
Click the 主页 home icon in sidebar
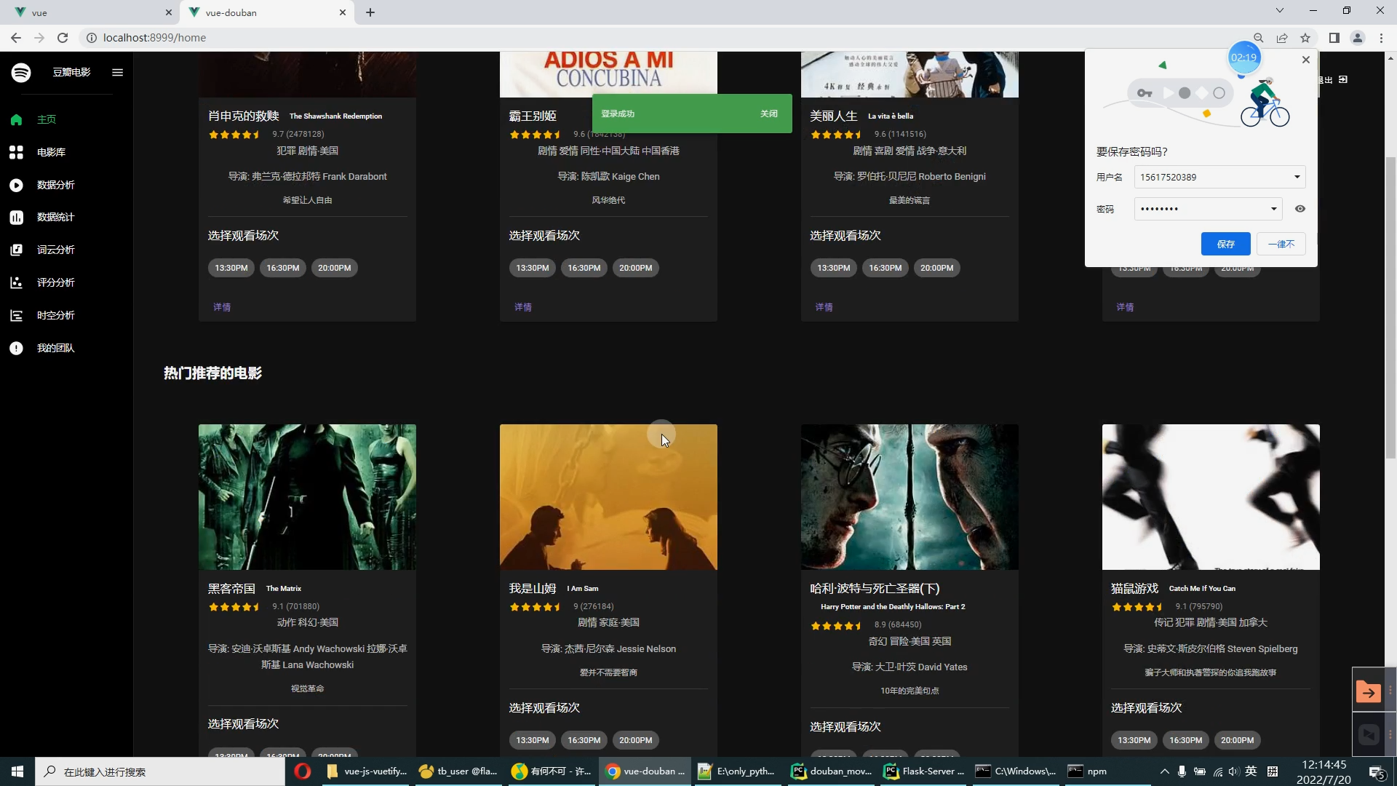16,119
